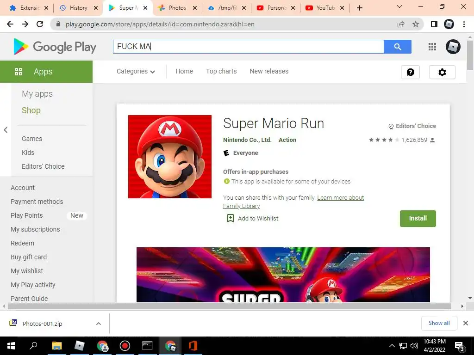Click the tab search chevron in title bar
The image size is (474, 355).
399,6
